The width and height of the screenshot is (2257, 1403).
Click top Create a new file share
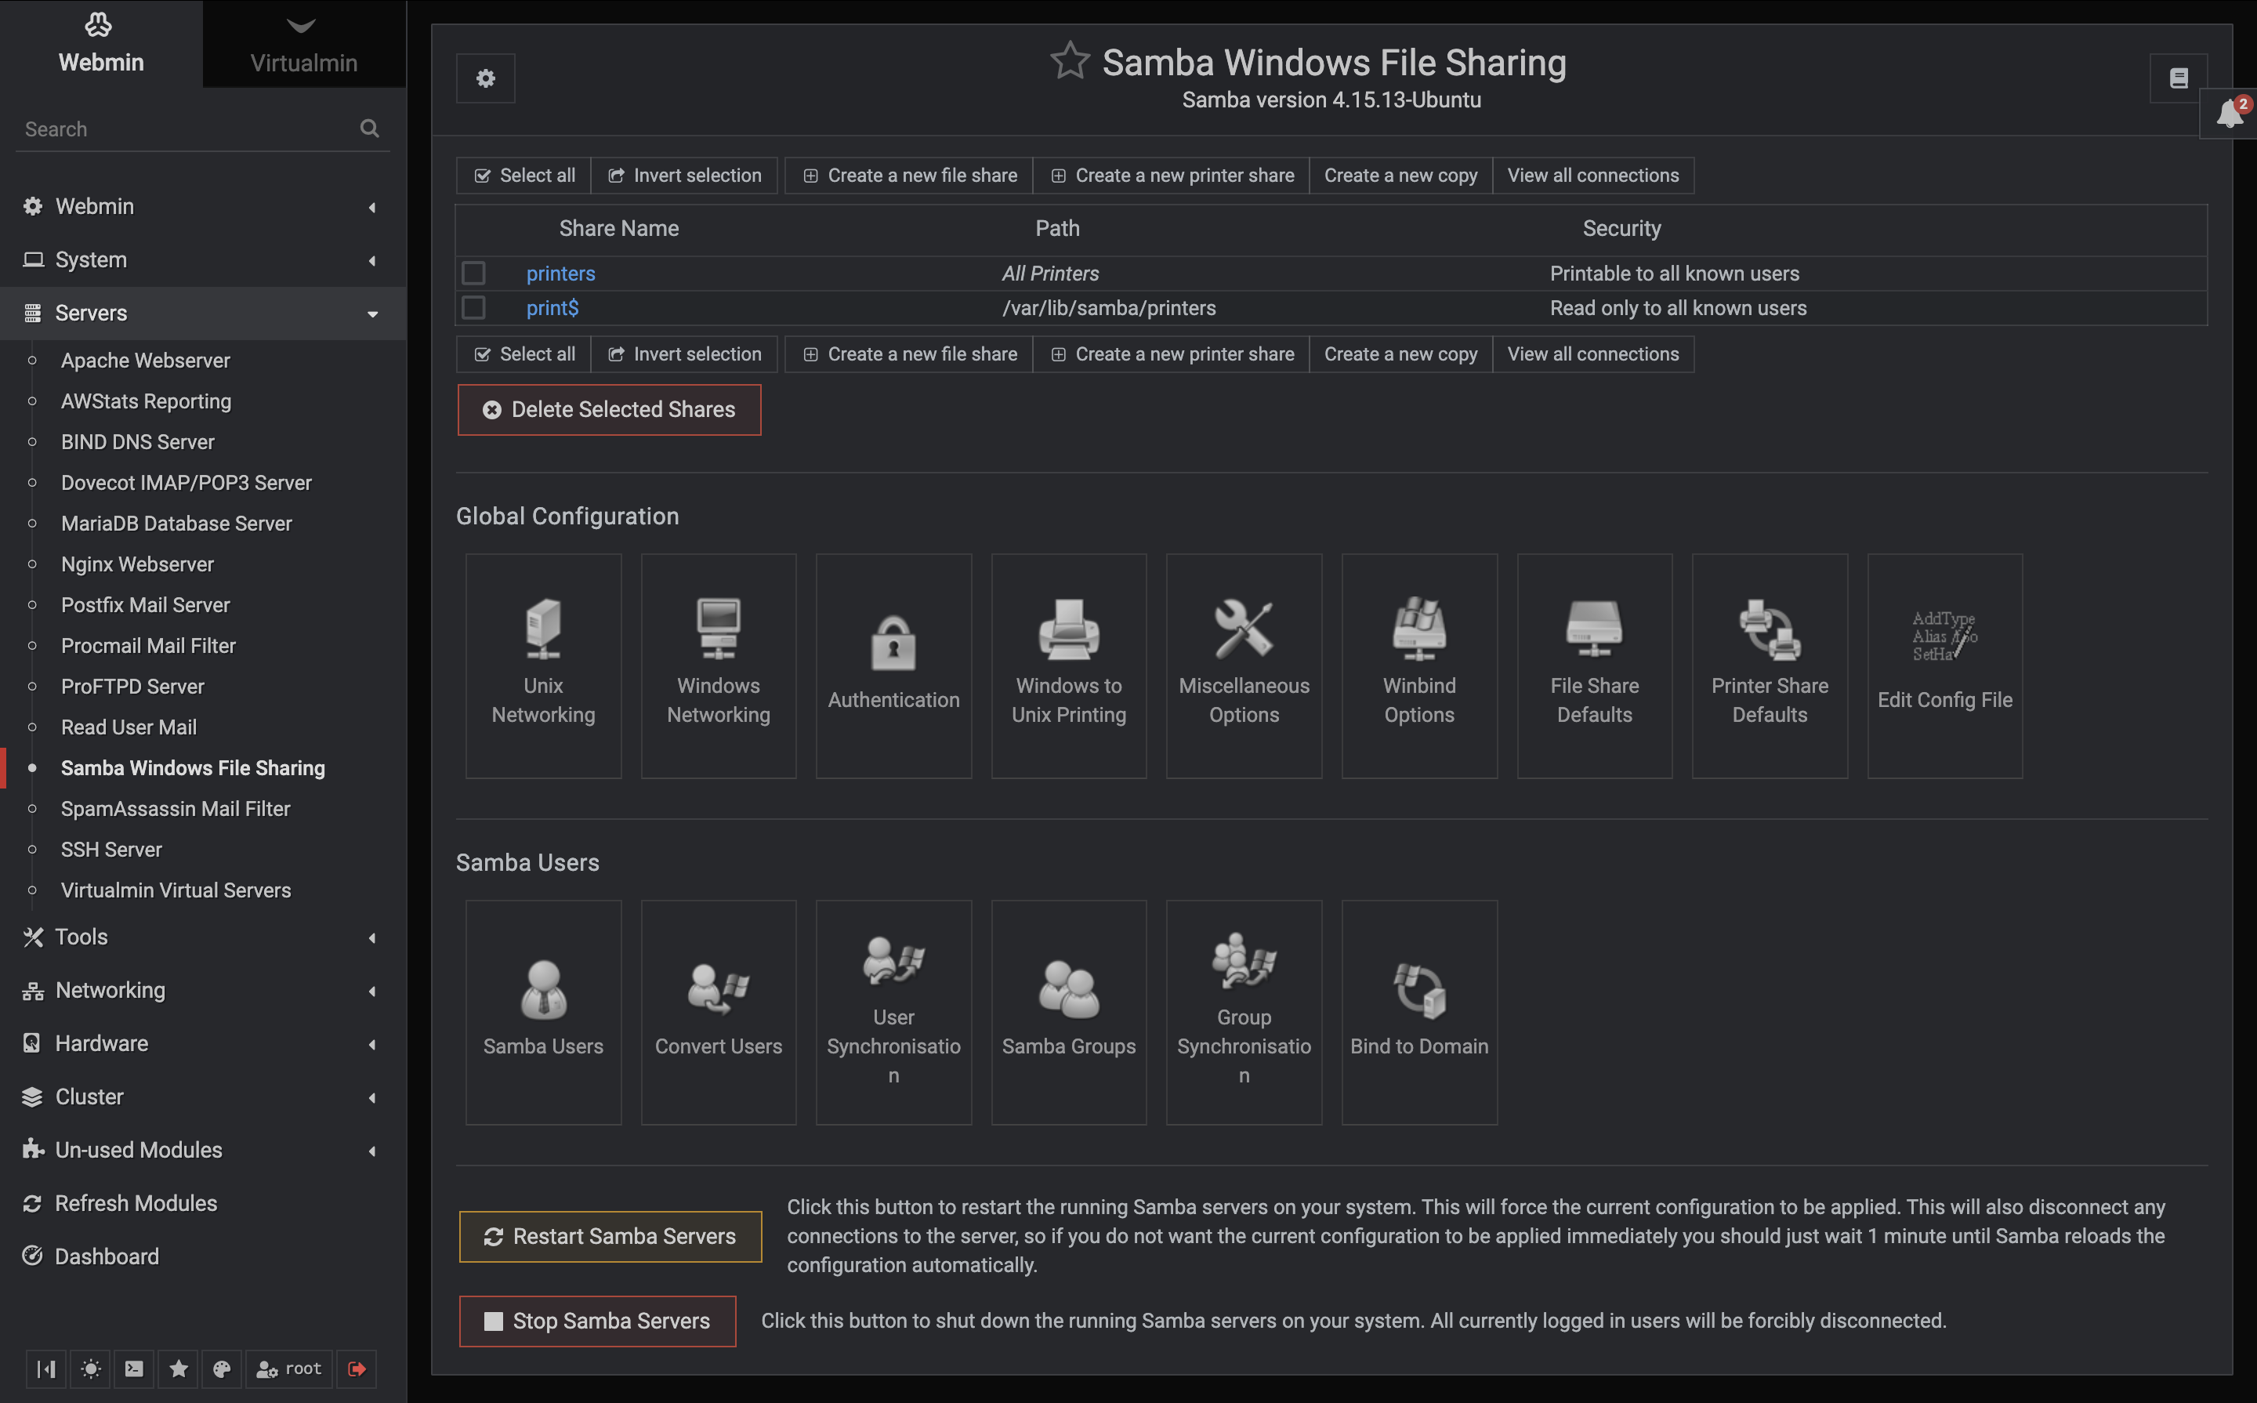tap(908, 176)
